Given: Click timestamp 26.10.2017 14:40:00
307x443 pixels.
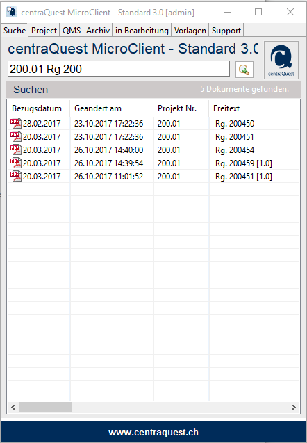Looking at the screenshot, I should (108, 150).
